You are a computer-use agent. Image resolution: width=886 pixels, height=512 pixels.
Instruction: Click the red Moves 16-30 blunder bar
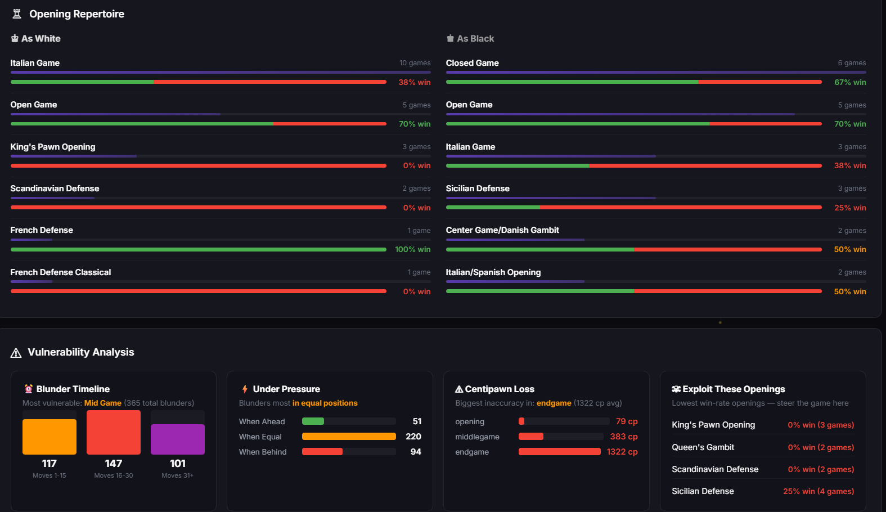(x=114, y=432)
